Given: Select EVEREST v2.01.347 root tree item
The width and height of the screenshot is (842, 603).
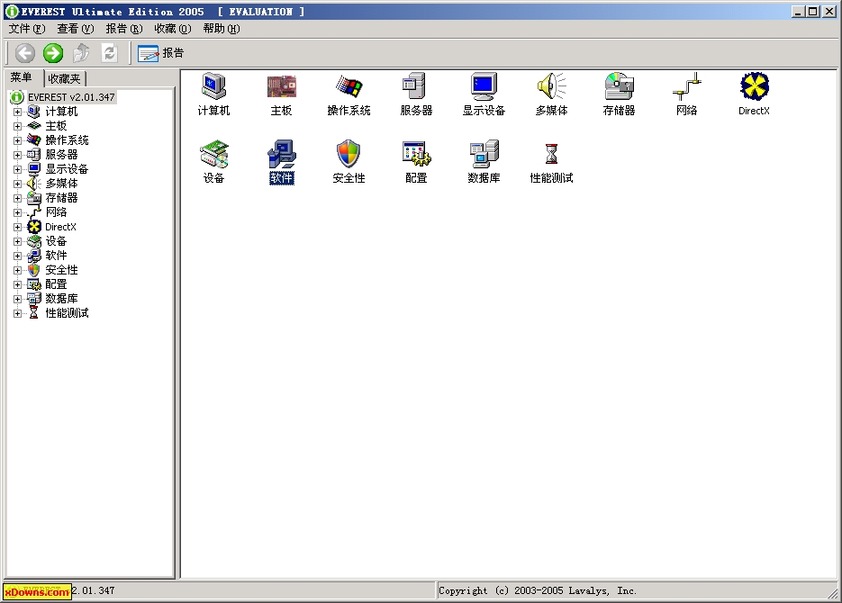Looking at the screenshot, I should click(x=71, y=97).
